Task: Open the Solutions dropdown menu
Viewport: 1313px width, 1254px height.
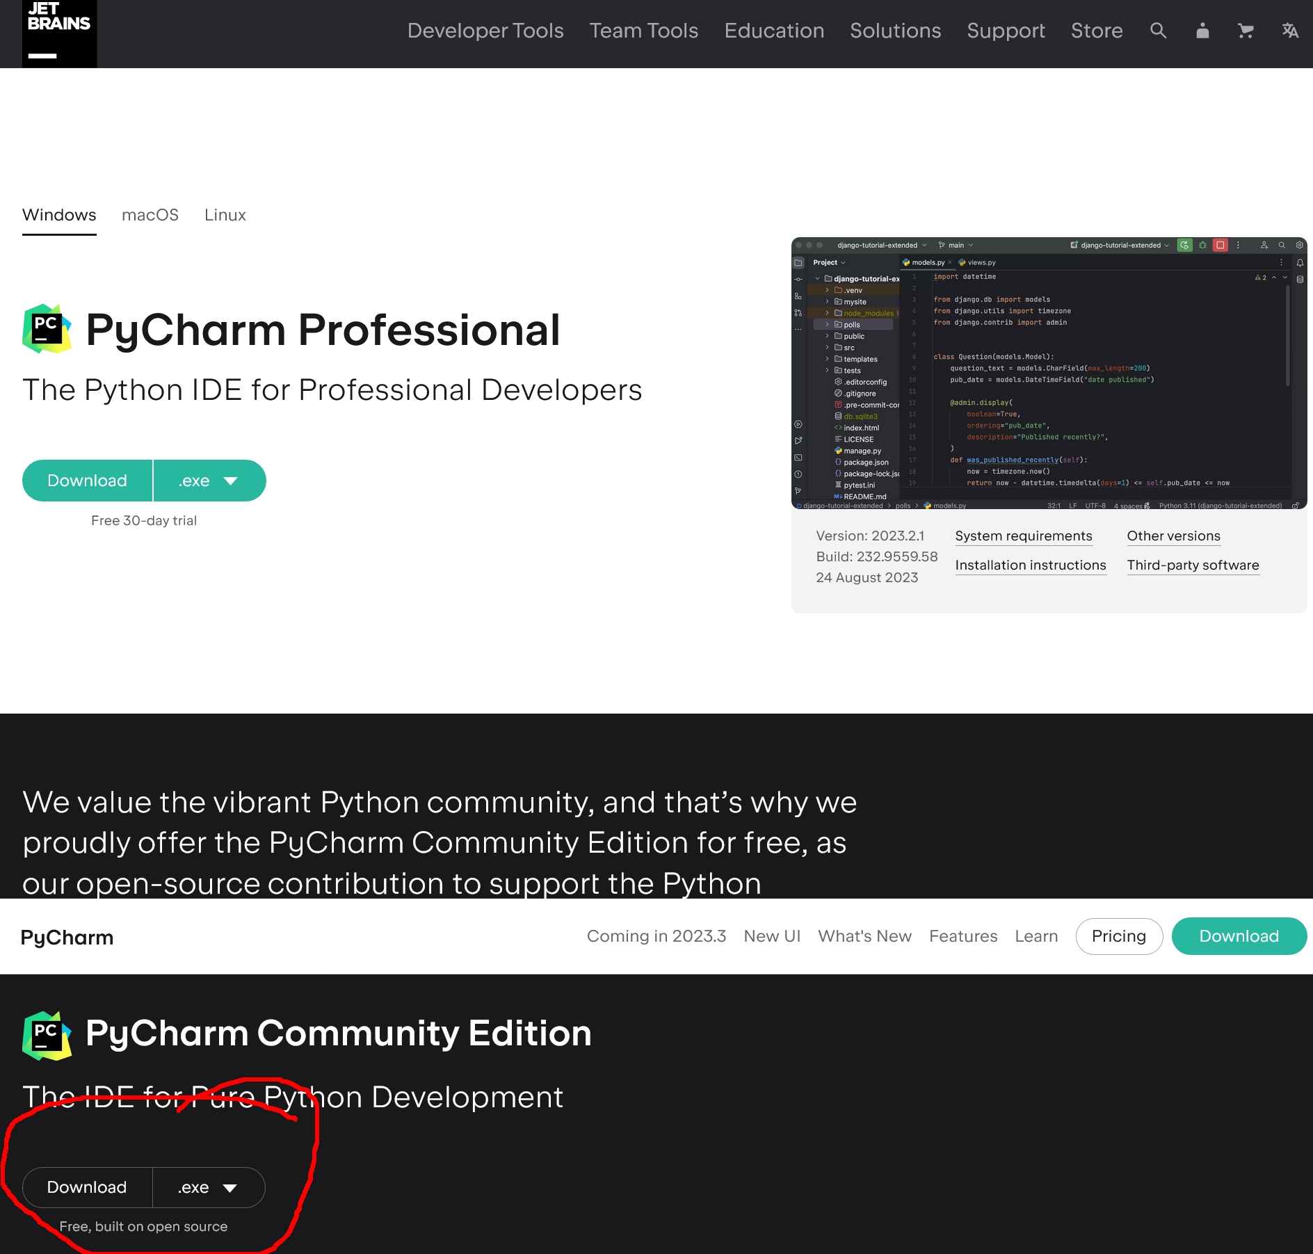Action: coord(895,31)
